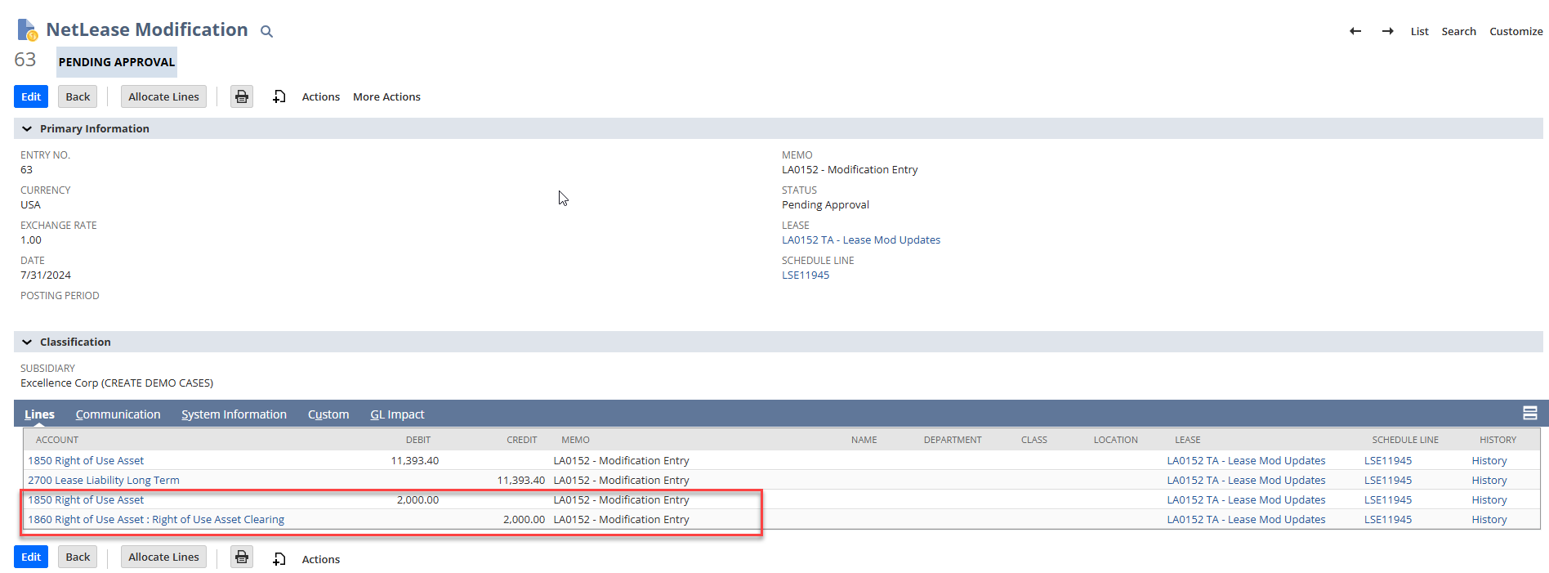Open the top Actions menu
Screen dimensions: 1549x573
(x=321, y=96)
